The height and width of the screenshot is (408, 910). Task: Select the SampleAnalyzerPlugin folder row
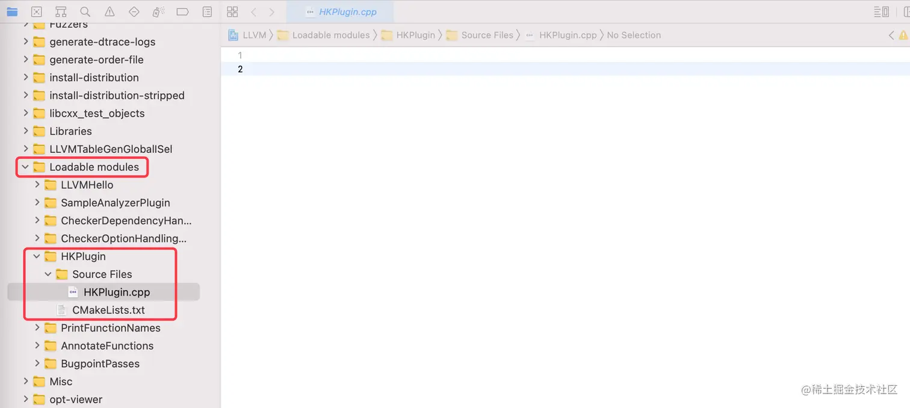(x=104, y=203)
